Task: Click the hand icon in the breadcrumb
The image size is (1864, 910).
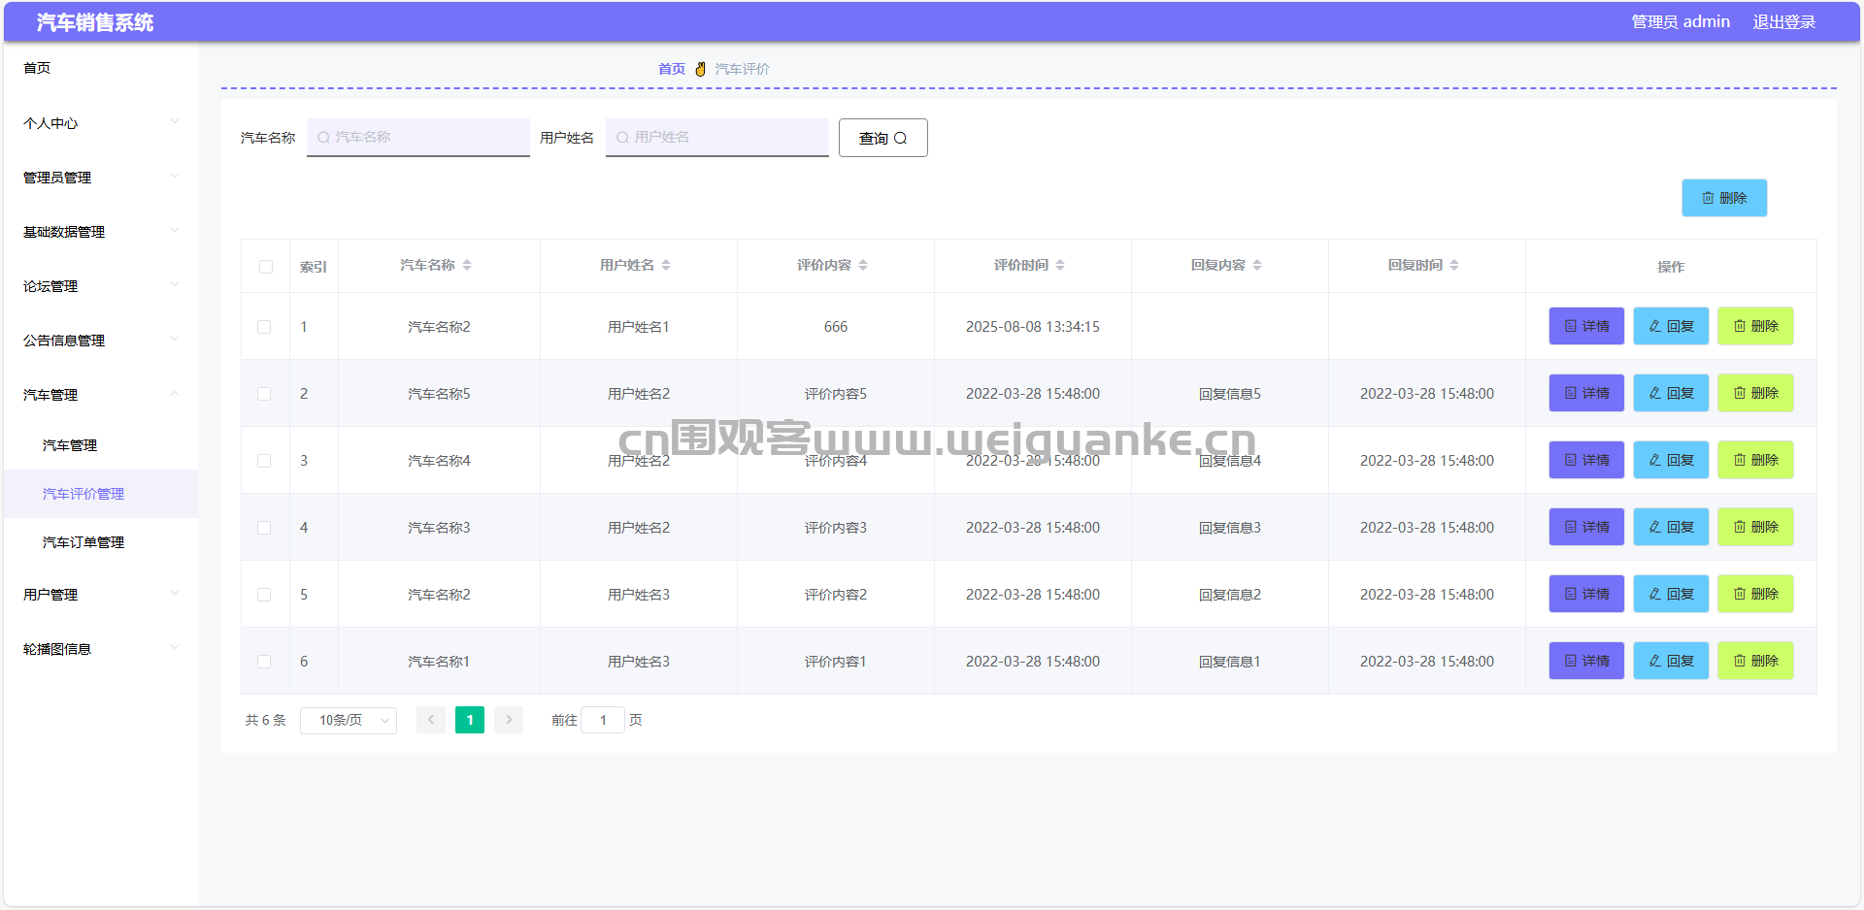Action: coord(700,69)
